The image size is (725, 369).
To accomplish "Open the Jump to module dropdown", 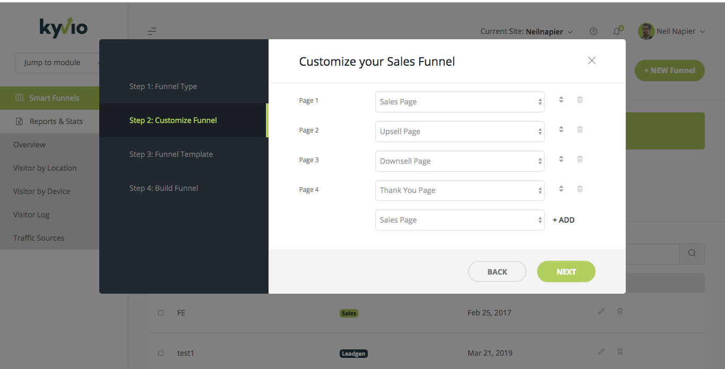I will tap(57, 63).
